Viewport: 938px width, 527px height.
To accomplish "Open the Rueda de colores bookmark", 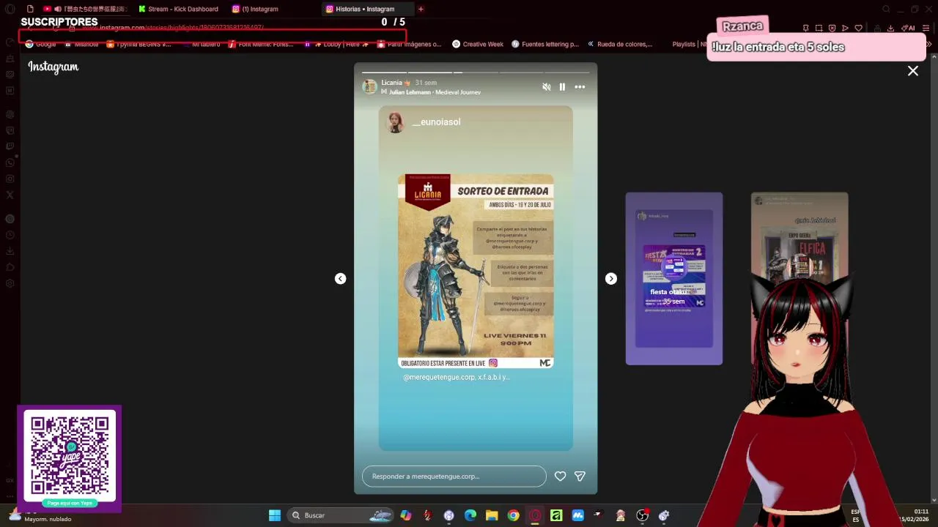I will (620, 45).
